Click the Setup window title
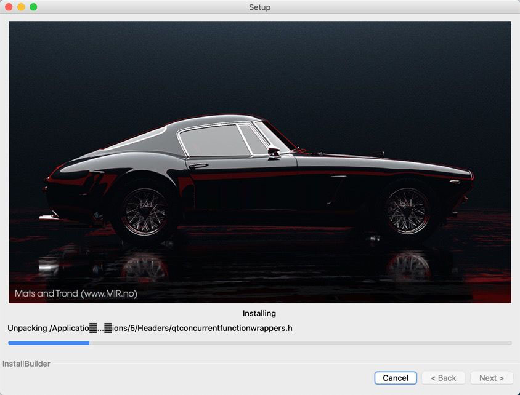Screen dimensions: 520x395 point(259,7)
